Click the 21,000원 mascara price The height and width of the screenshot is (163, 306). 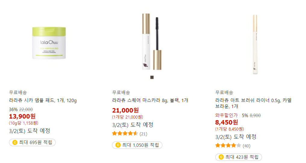(125, 110)
